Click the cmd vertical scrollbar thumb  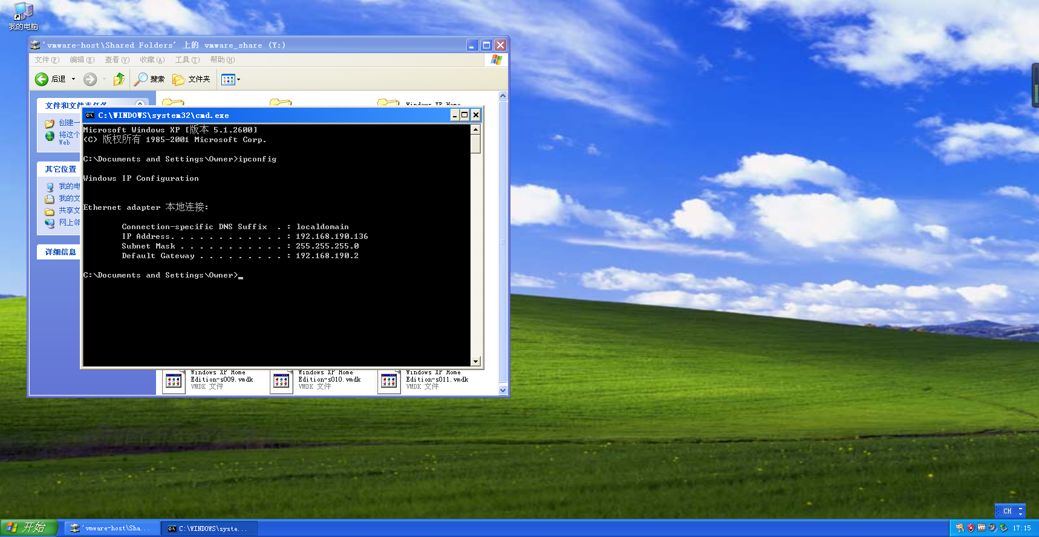[475, 144]
